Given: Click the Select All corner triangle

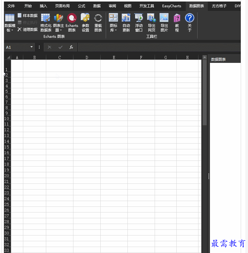Looking at the screenshot, I should 8,57.
